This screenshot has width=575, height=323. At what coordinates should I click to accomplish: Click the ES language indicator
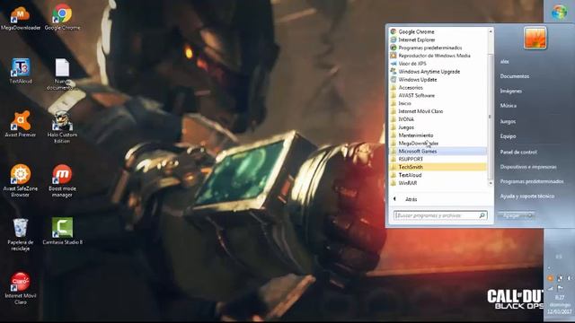coord(559,257)
